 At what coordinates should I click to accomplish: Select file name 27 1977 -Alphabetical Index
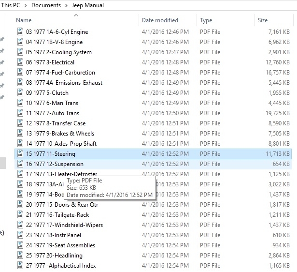click(x=61, y=266)
